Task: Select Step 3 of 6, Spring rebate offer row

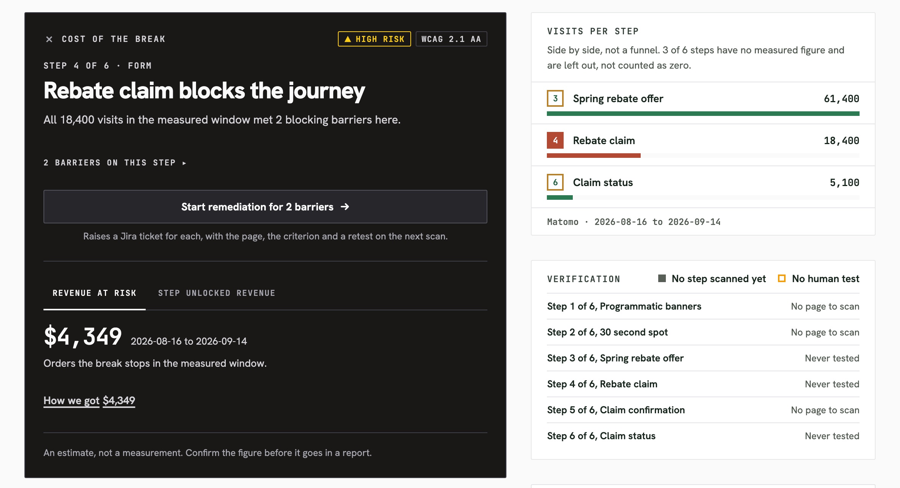Action: [x=703, y=358]
